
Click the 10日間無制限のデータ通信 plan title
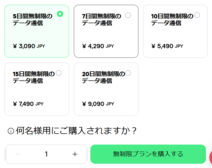172,20
